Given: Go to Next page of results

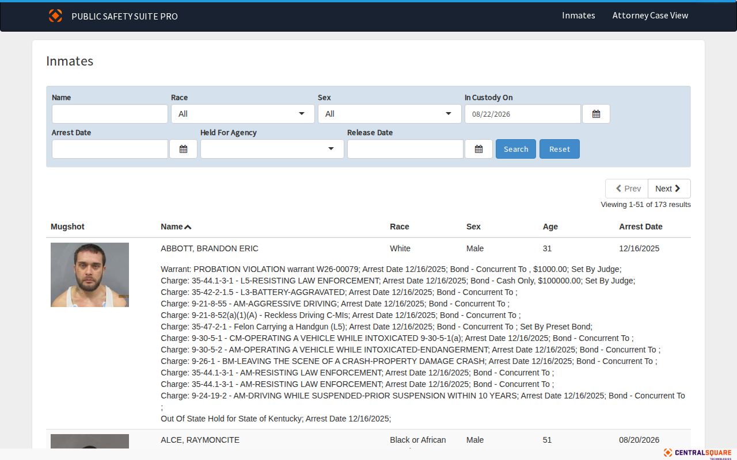Looking at the screenshot, I should pyautogui.click(x=669, y=189).
